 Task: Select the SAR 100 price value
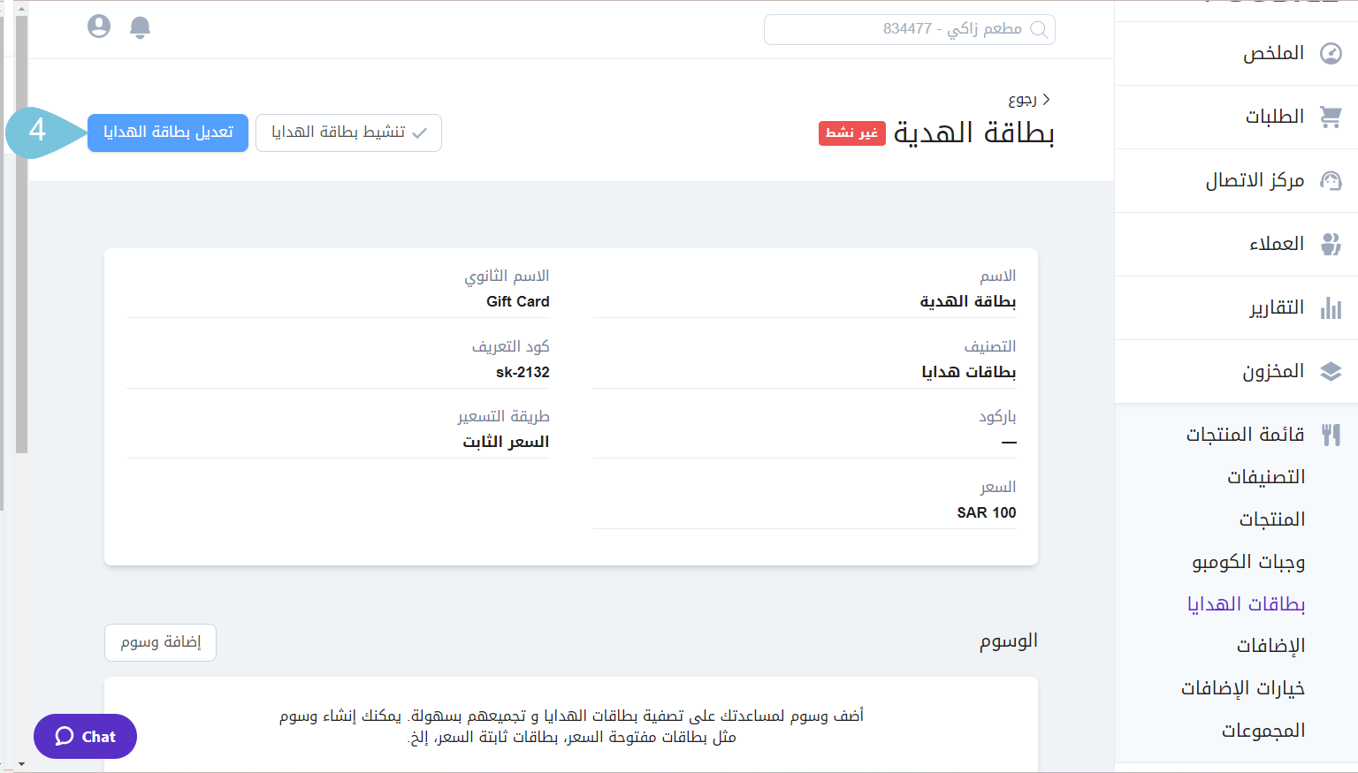[x=987, y=512]
